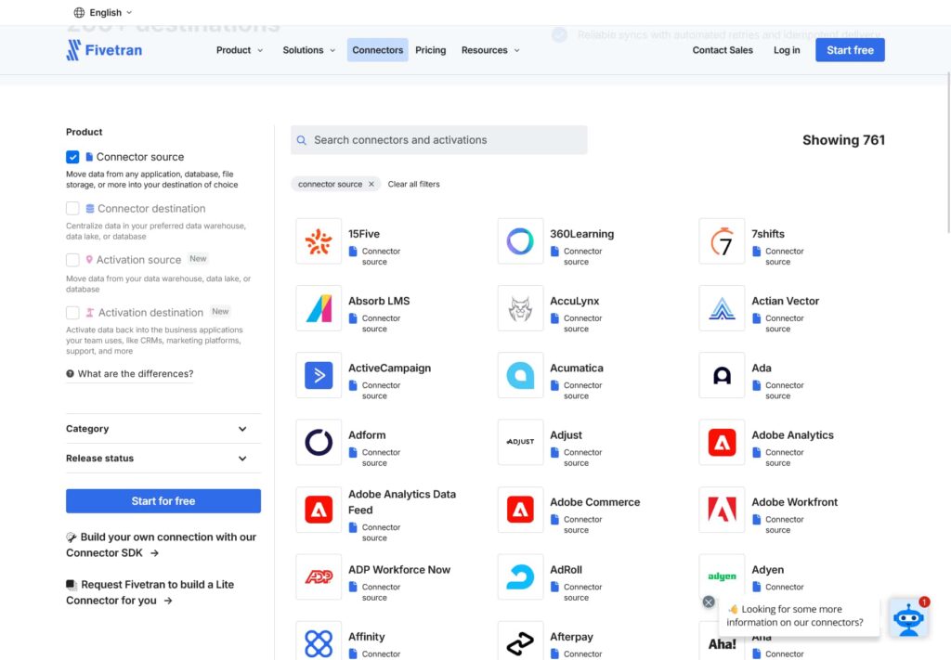Open the Connector SDK link
The height and width of the screenshot is (660, 951).
[162, 545]
